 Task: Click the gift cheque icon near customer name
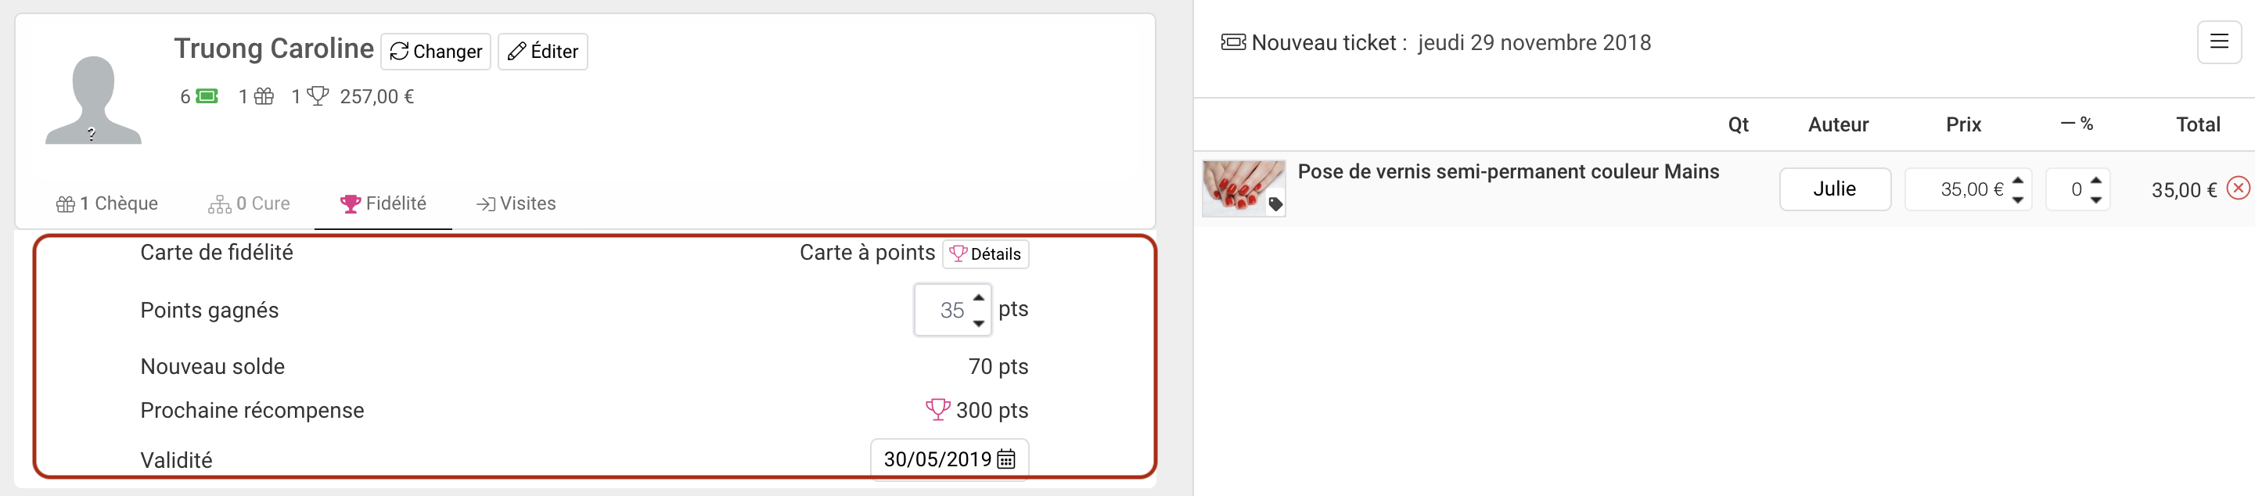(264, 96)
